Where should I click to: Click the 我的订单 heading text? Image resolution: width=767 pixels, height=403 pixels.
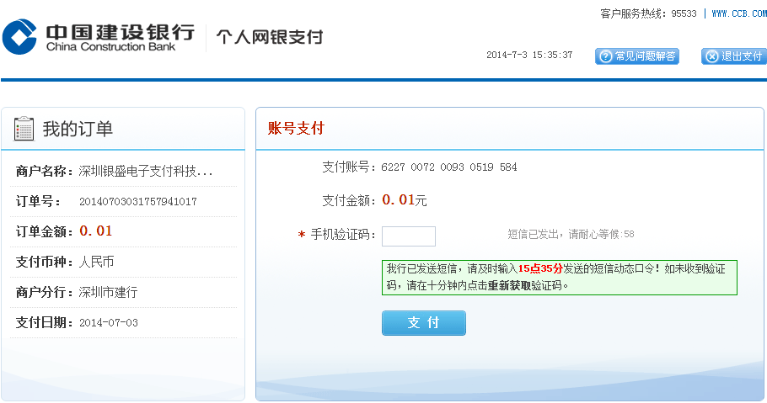pos(78,129)
